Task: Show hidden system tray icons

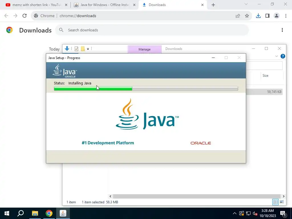Action: (x=235, y=213)
